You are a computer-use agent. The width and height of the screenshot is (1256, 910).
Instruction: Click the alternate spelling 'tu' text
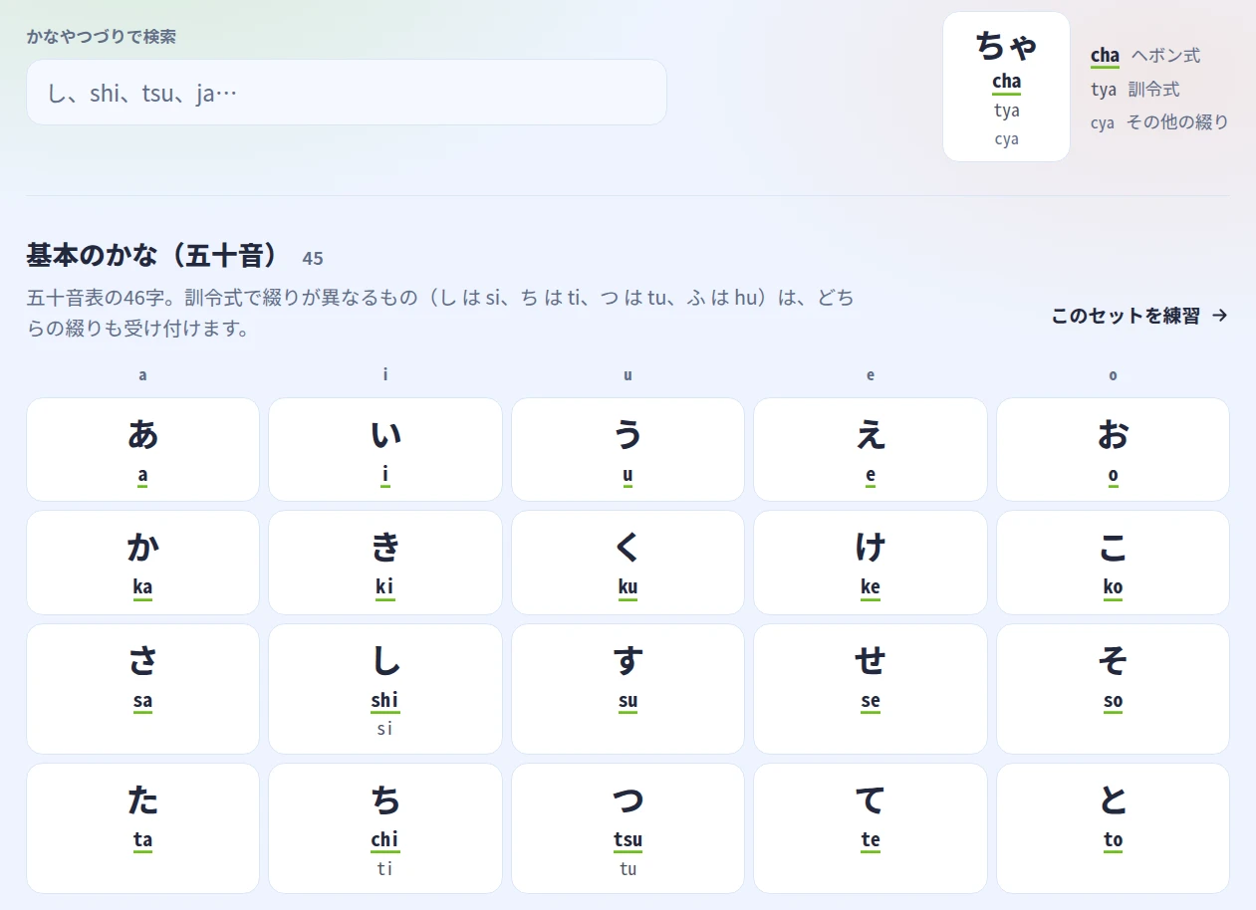[x=628, y=868]
